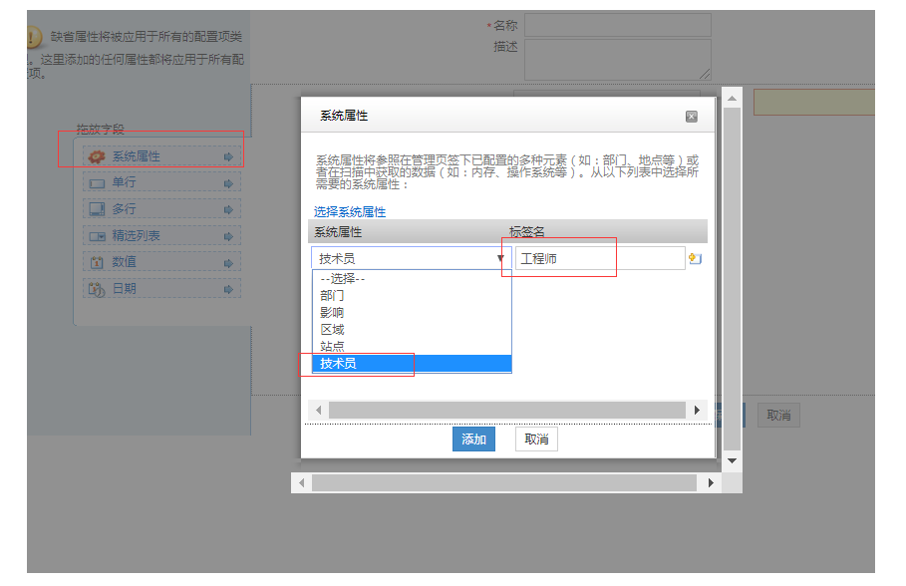Click the 数值 numeric field icon
The height and width of the screenshot is (586, 906).
[x=97, y=262]
